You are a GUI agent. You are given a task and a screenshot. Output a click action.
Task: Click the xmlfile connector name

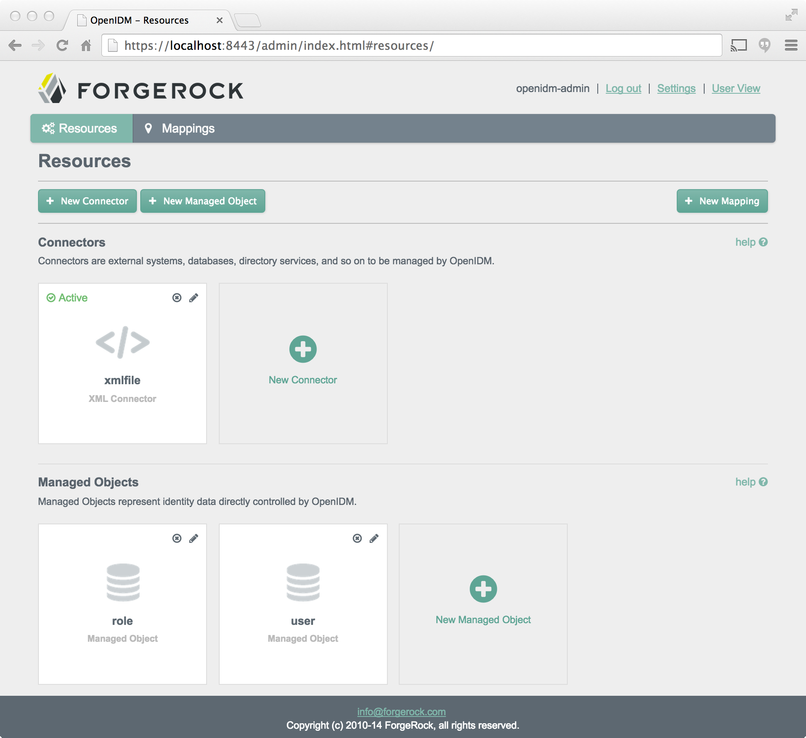pos(123,380)
